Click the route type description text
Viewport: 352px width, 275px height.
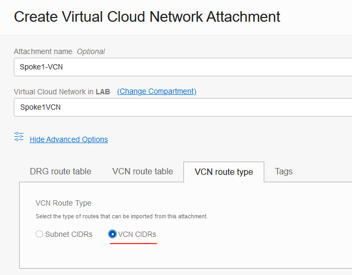pyautogui.click(x=121, y=216)
